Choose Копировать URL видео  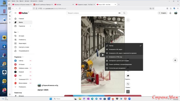click(x=124, y=49)
